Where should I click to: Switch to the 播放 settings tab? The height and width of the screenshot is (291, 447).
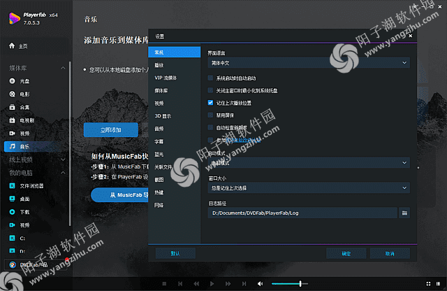[x=175, y=65]
